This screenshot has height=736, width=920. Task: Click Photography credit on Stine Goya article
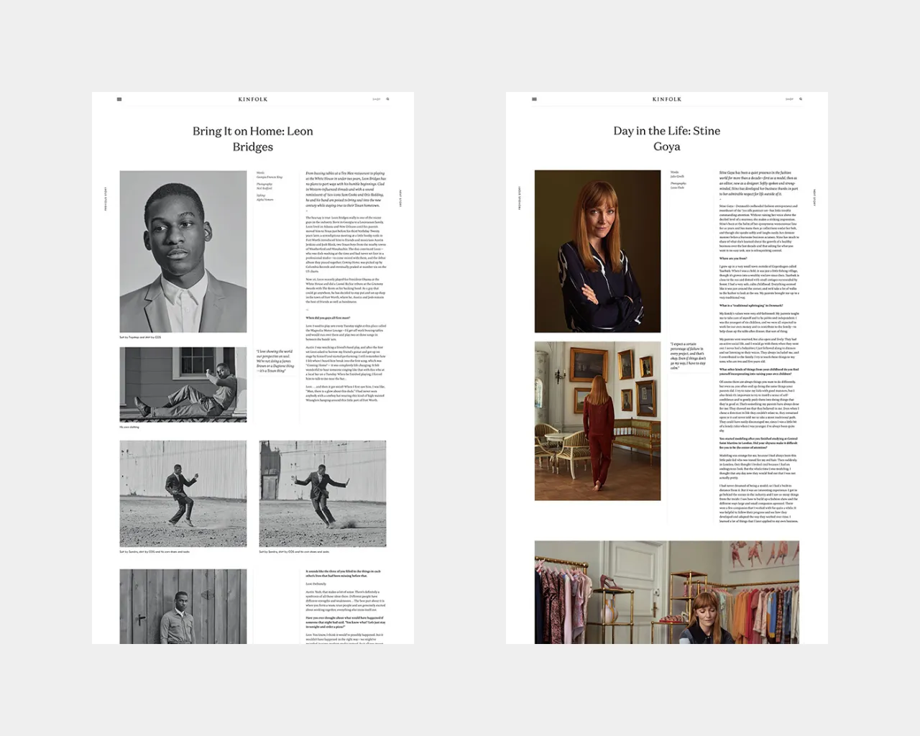point(678,185)
